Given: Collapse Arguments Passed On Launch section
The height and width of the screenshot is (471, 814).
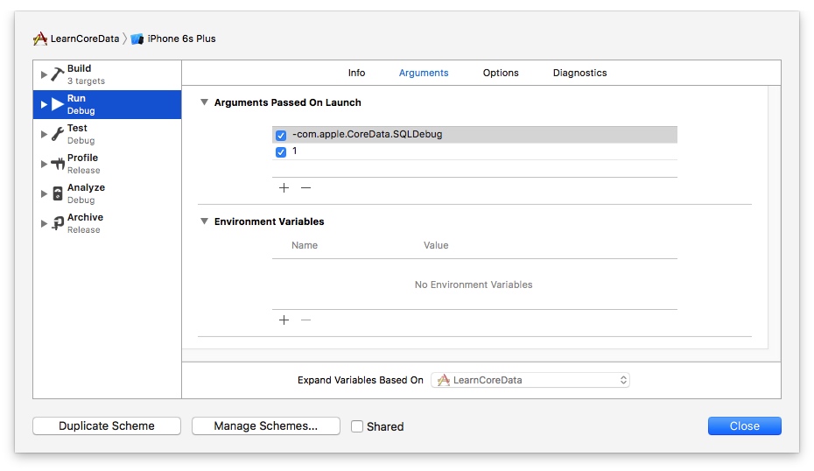Looking at the screenshot, I should [204, 102].
